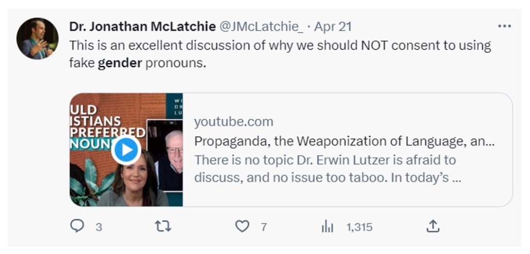This screenshot has width=530, height=254.
Task: Click the Apr 21 timestamp
Action: [x=333, y=26]
